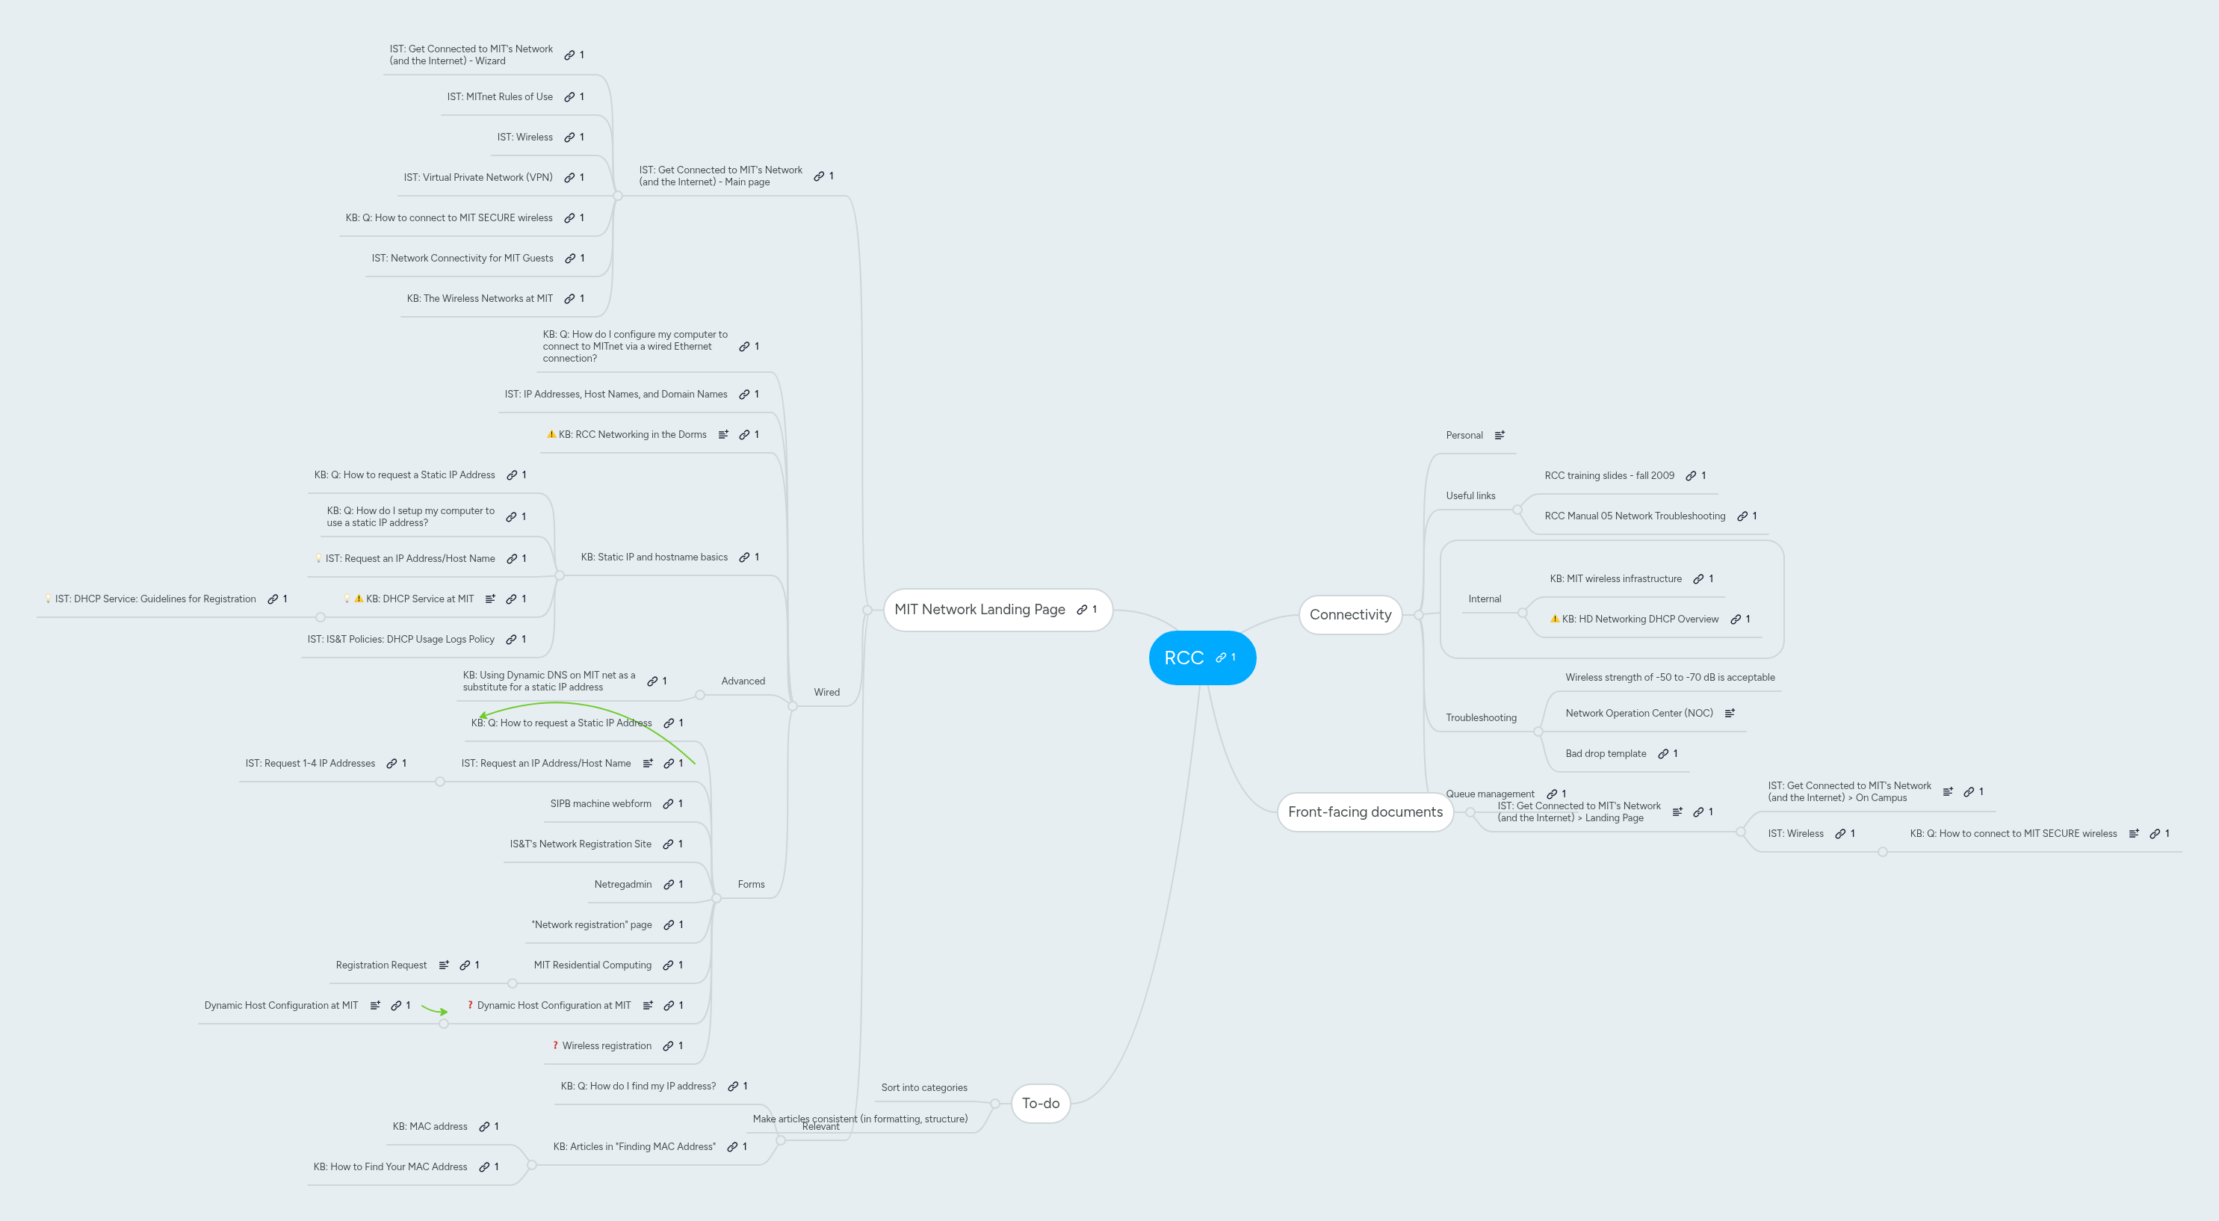Select the Front-facing documents node
Image resolution: width=2219 pixels, height=1221 pixels.
pyautogui.click(x=1364, y=812)
